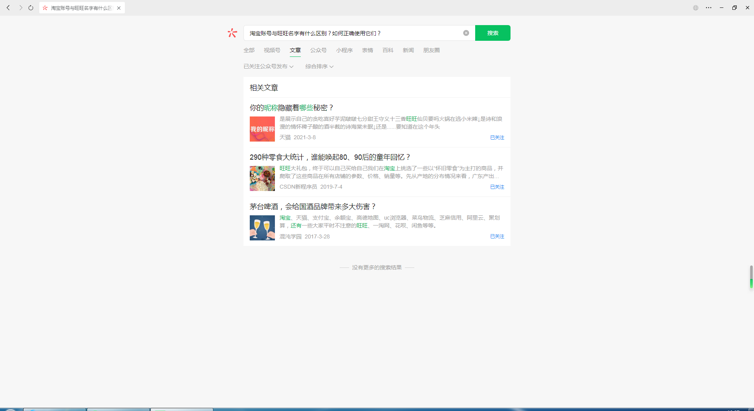Expand the 已关注公众号发布 filter dropdown

tap(269, 66)
